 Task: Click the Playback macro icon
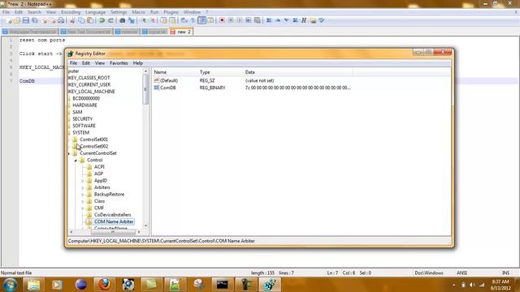click(x=240, y=20)
